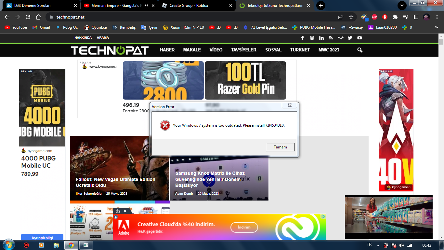Open Technopat's Instagram page

(x=312, y=38)
